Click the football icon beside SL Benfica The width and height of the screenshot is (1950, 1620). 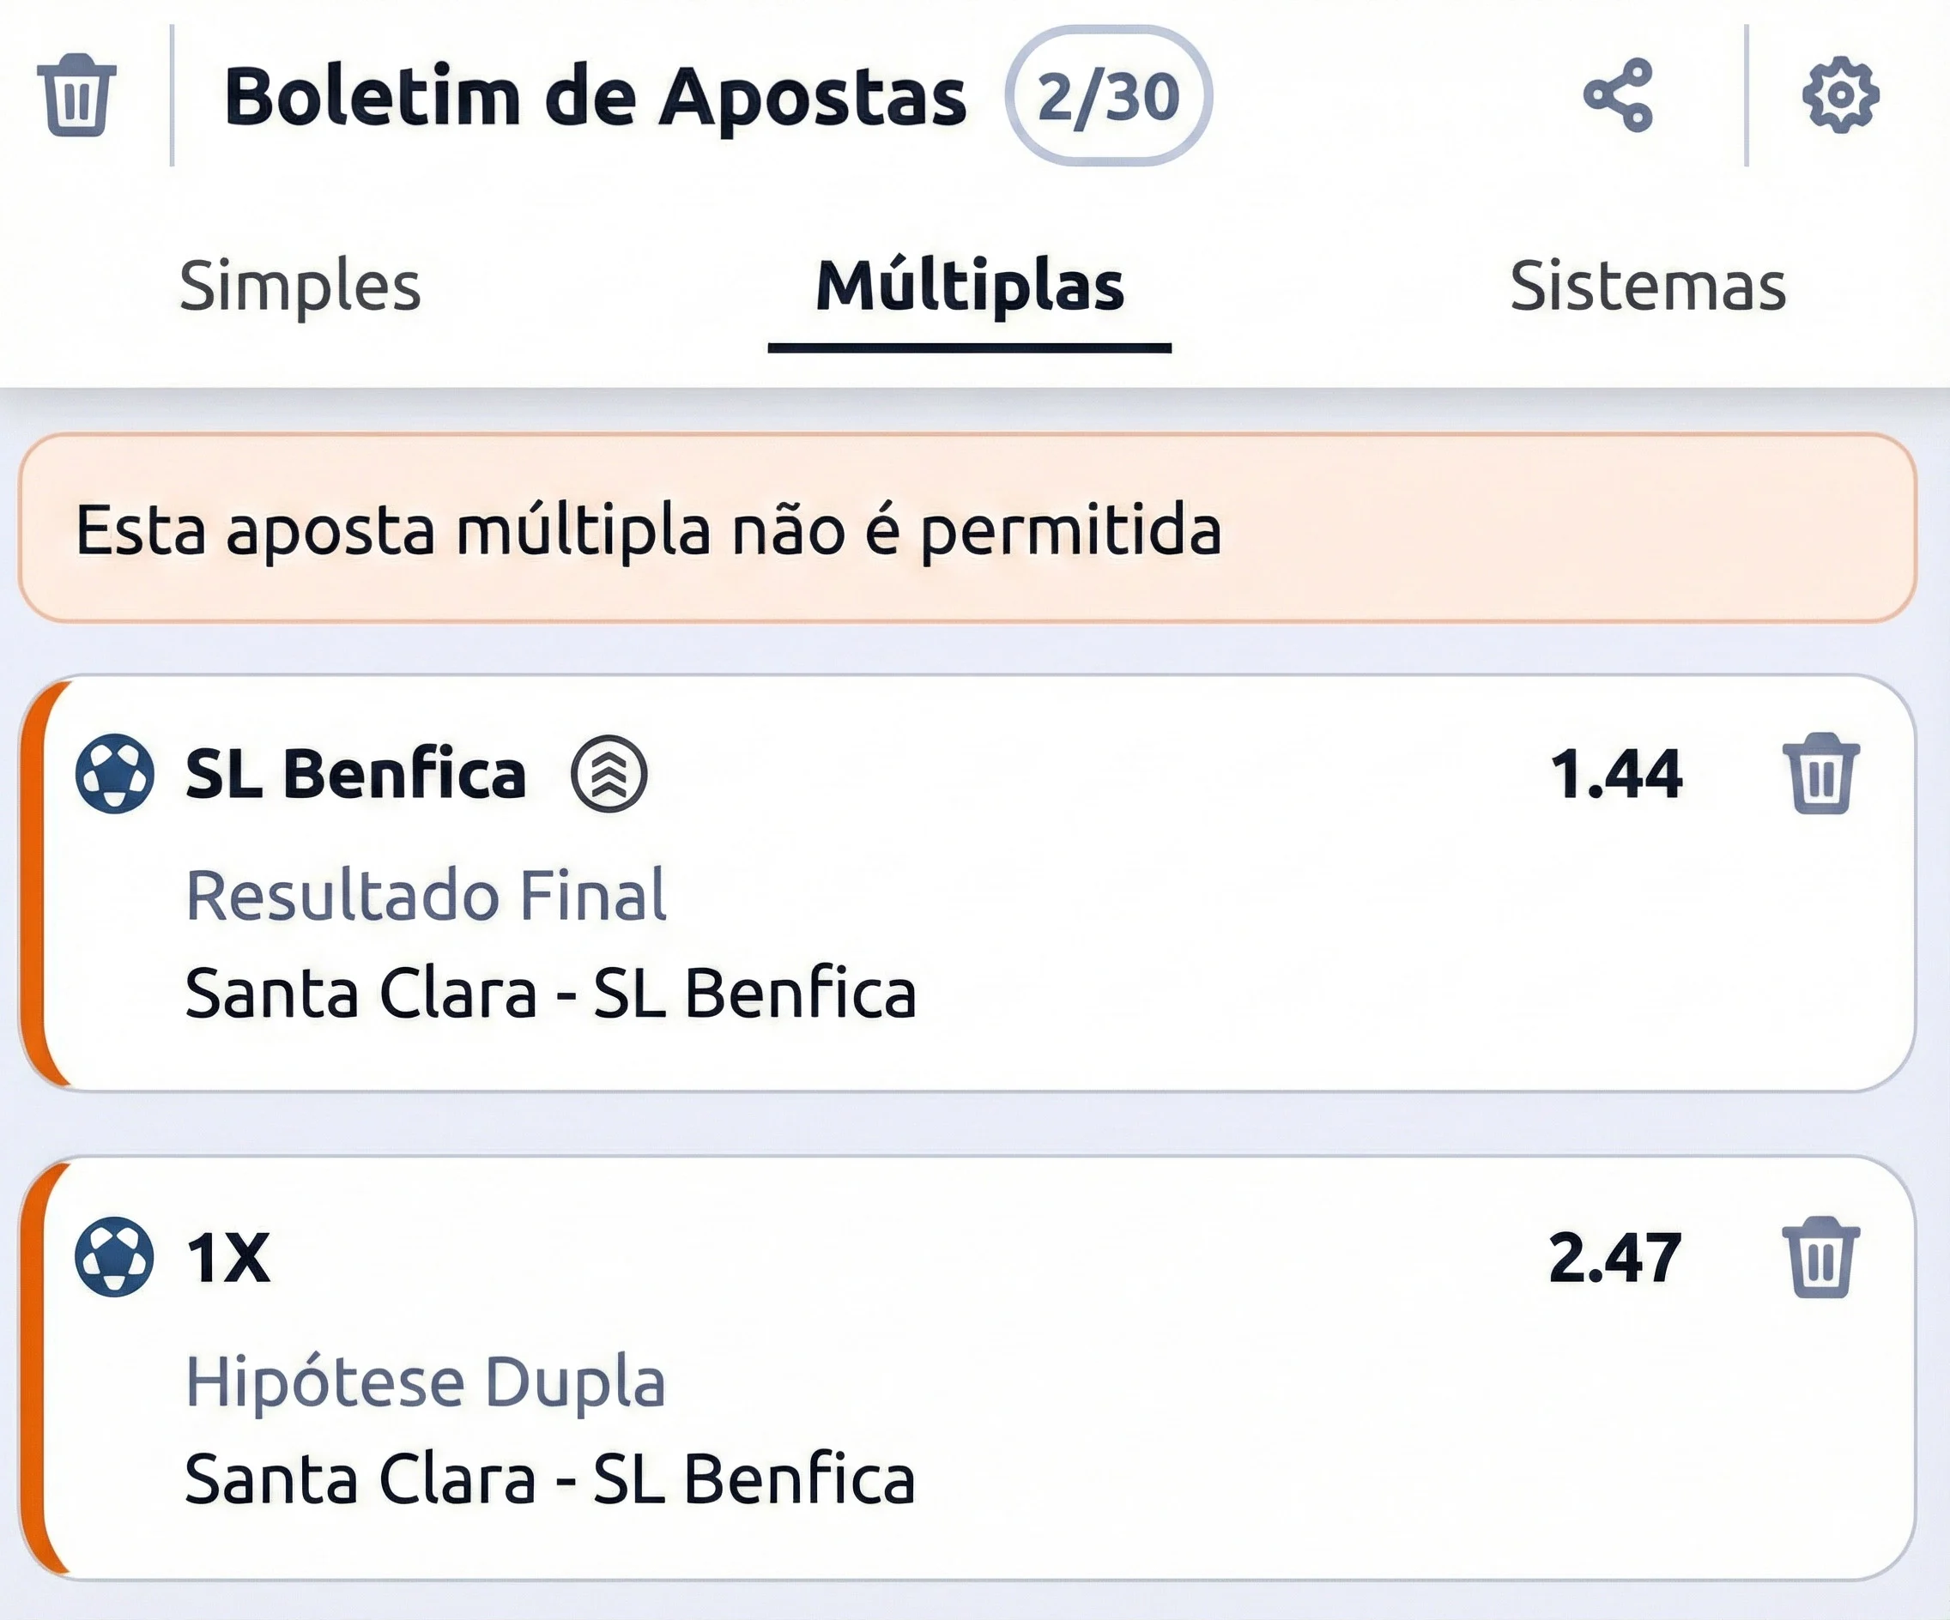click(114, 773)
